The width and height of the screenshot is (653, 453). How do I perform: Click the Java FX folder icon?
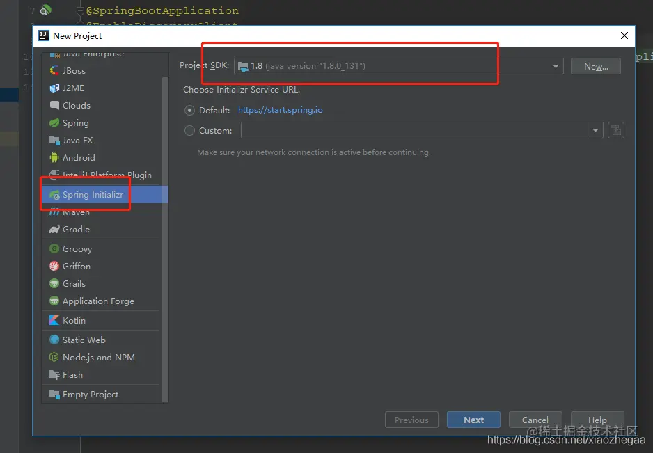[54, 141]
